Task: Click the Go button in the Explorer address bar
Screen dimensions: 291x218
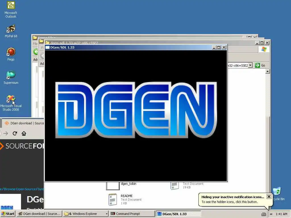Action: point(260,65)
